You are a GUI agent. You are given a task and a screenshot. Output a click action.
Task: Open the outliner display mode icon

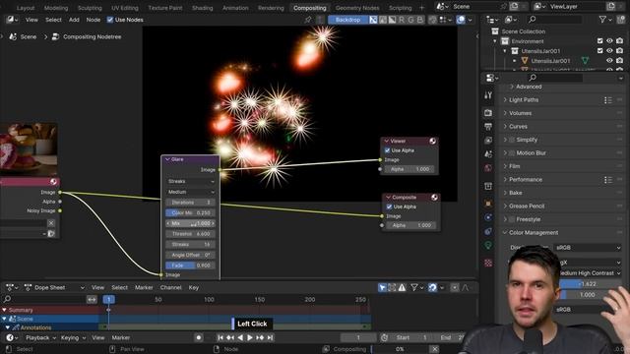coord(510,20)
